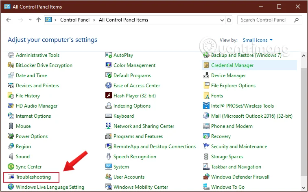The image size is (308, 192).
Task: Click the Forward navigation arrow
Action: click(21, 20)
